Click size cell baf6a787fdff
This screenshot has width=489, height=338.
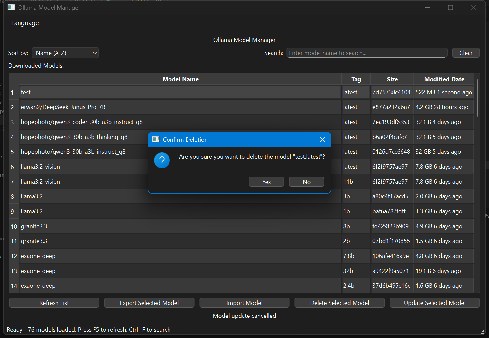click(x=392, y=211)
